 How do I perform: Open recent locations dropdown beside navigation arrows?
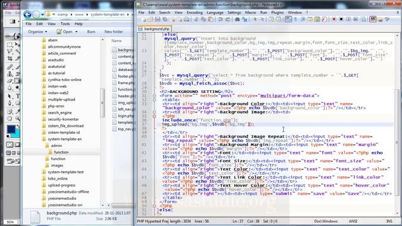(43, 14)
